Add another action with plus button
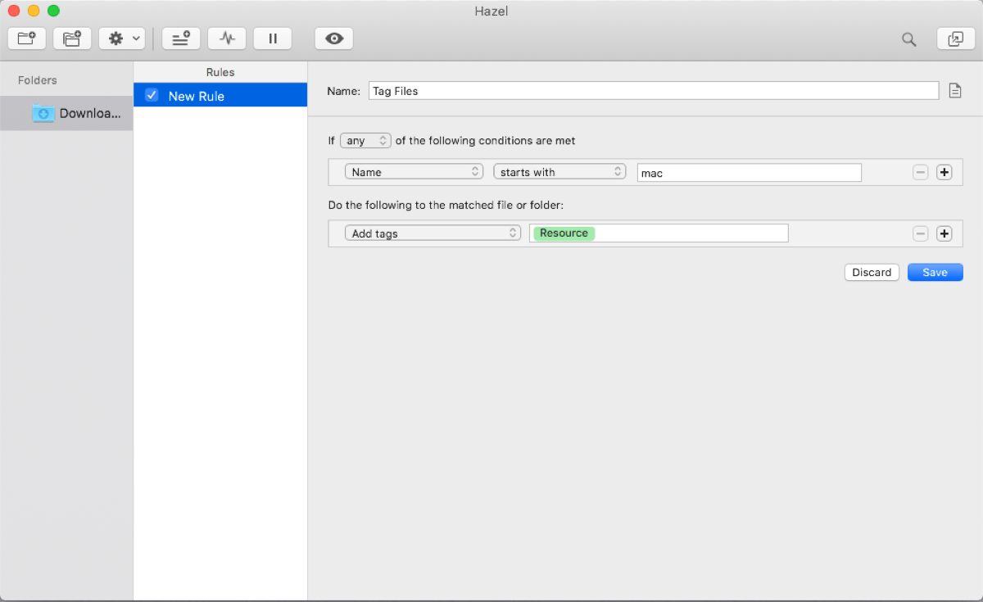 click(x=944, y=233)
